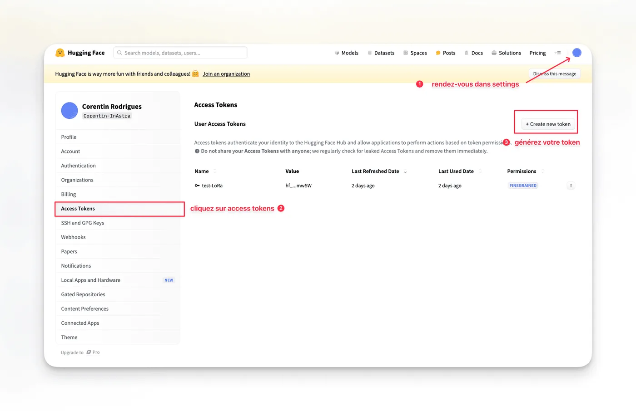This screenshot has width=636, height=411.
Task: Sort tokens by Name column arrow
Action: [x=215, y=171]
